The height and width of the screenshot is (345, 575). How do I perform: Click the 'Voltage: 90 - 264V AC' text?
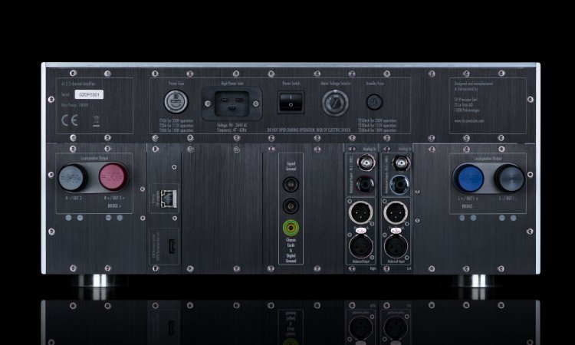232,126
